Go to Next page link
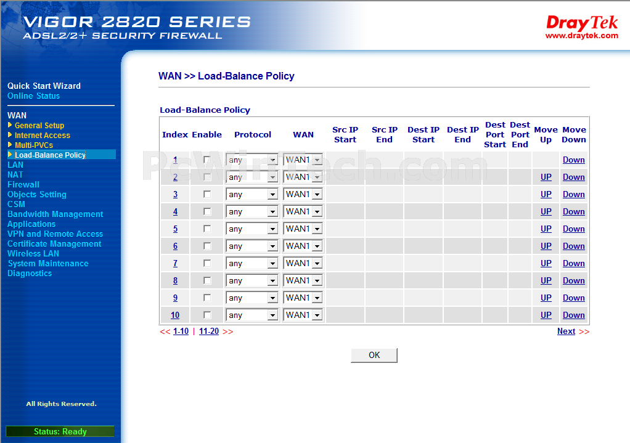This screenshot has height=443, width=630. pyautogui.click(x=566, y=331)
